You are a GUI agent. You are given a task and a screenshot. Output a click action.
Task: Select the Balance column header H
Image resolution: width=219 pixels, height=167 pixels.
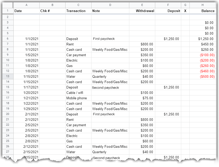tap(203, 5)
